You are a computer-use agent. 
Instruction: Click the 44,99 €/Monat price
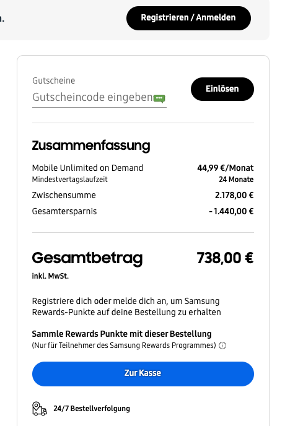226,168
